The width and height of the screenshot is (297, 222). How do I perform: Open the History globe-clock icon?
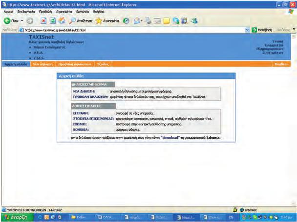126,21
